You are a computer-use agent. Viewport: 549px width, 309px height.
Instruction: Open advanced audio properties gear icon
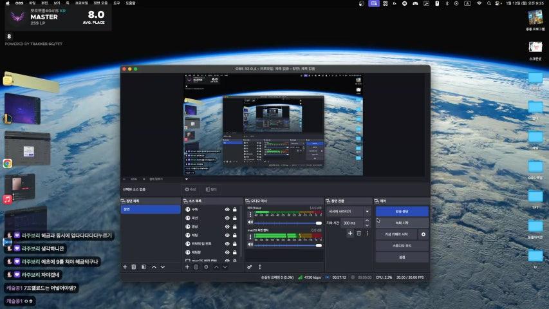pyautogui.click(x=250, y=267)
